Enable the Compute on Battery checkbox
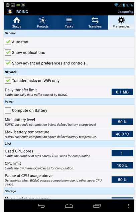Image resolution: width=136 pixels, height=212 pixels. 8,111
